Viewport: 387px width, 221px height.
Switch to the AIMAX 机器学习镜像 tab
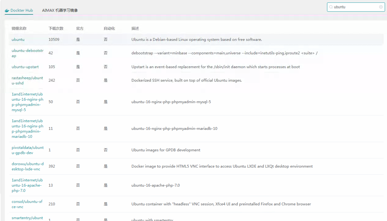[x=60, y=10]
